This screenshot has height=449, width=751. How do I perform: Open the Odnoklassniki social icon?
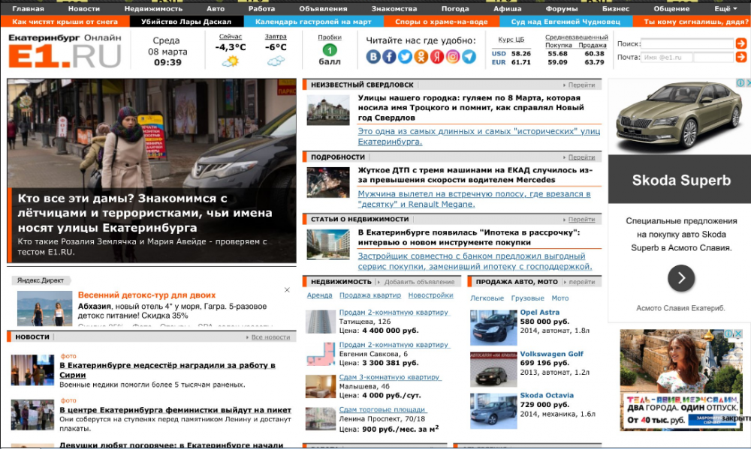pos(421,57)
